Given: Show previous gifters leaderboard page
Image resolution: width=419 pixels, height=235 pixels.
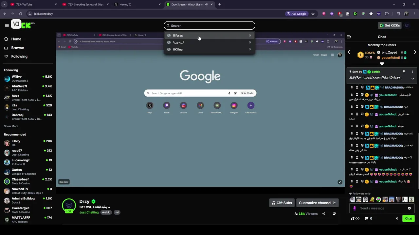Looking at the screenshot, I should pyautogui.click(x=349, y=52).
